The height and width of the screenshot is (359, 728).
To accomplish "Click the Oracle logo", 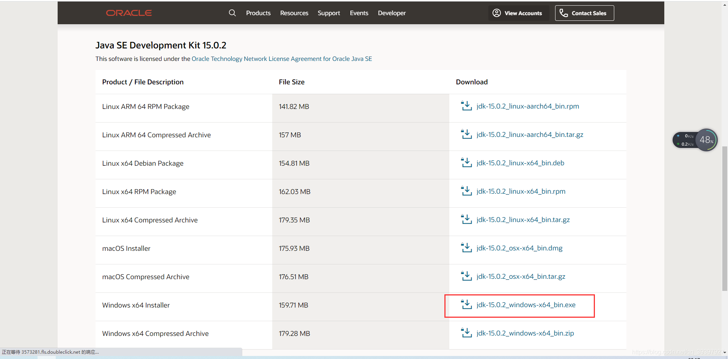I will 129,13.
